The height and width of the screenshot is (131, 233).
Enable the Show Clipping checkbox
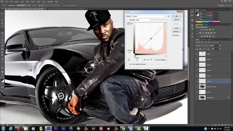[155, 60]
